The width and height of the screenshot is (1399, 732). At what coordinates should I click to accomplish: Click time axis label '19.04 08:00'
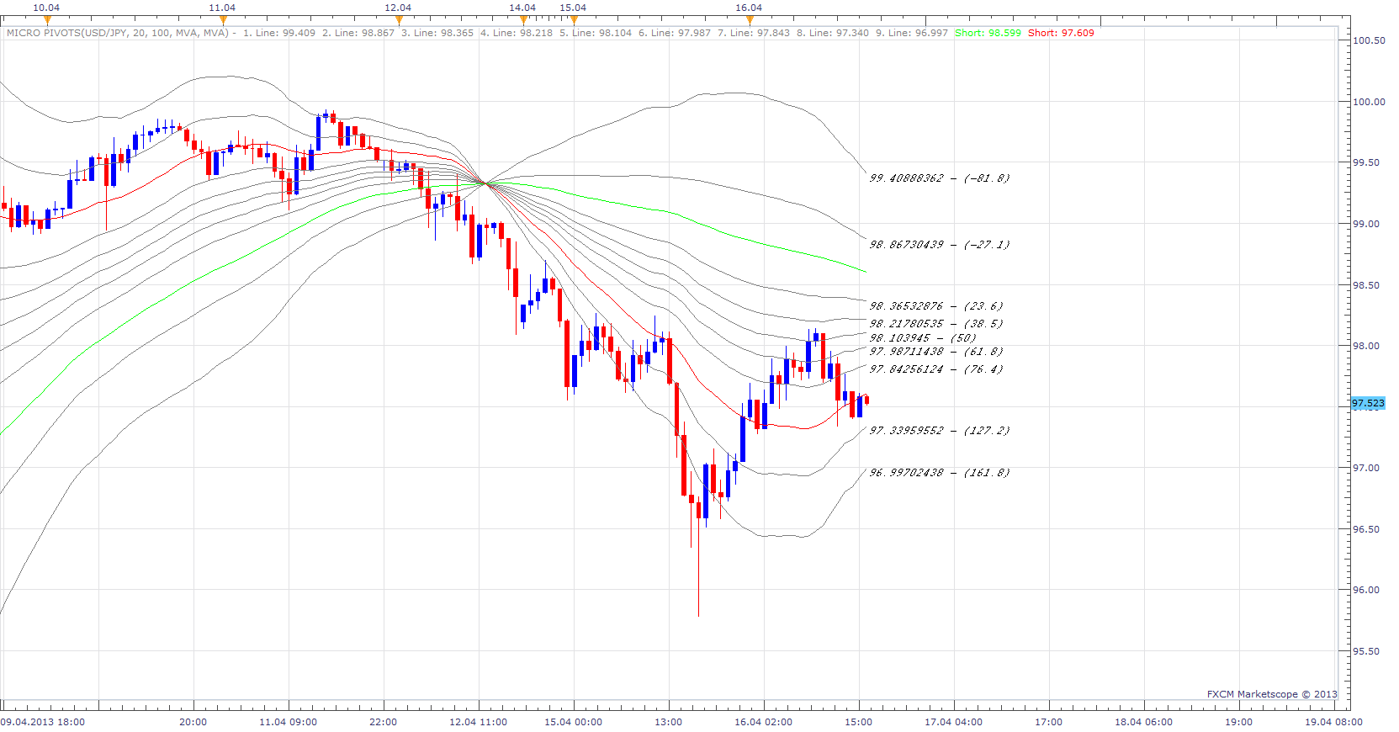[1334, 722]
